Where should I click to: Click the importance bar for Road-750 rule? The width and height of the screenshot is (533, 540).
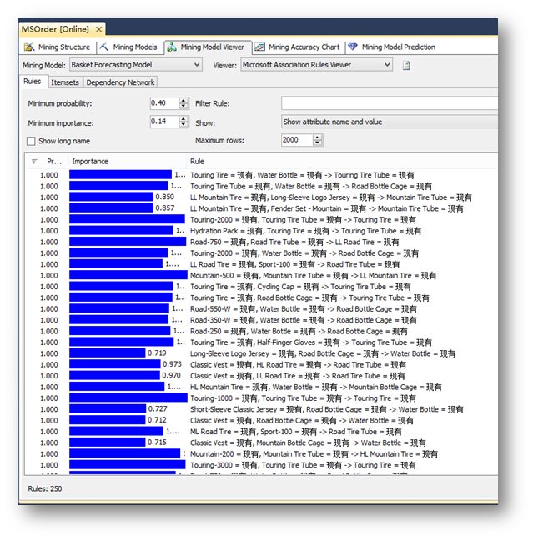coord(128,242)
